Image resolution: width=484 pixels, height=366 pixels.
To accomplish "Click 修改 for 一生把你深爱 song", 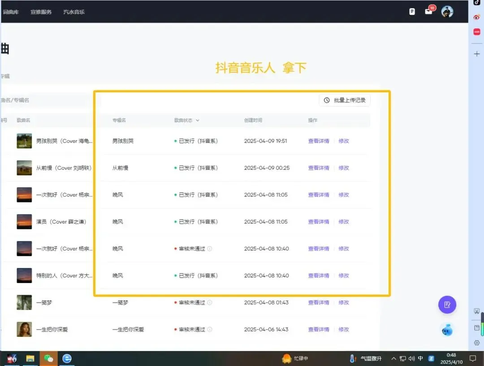I will click(344, 330).
